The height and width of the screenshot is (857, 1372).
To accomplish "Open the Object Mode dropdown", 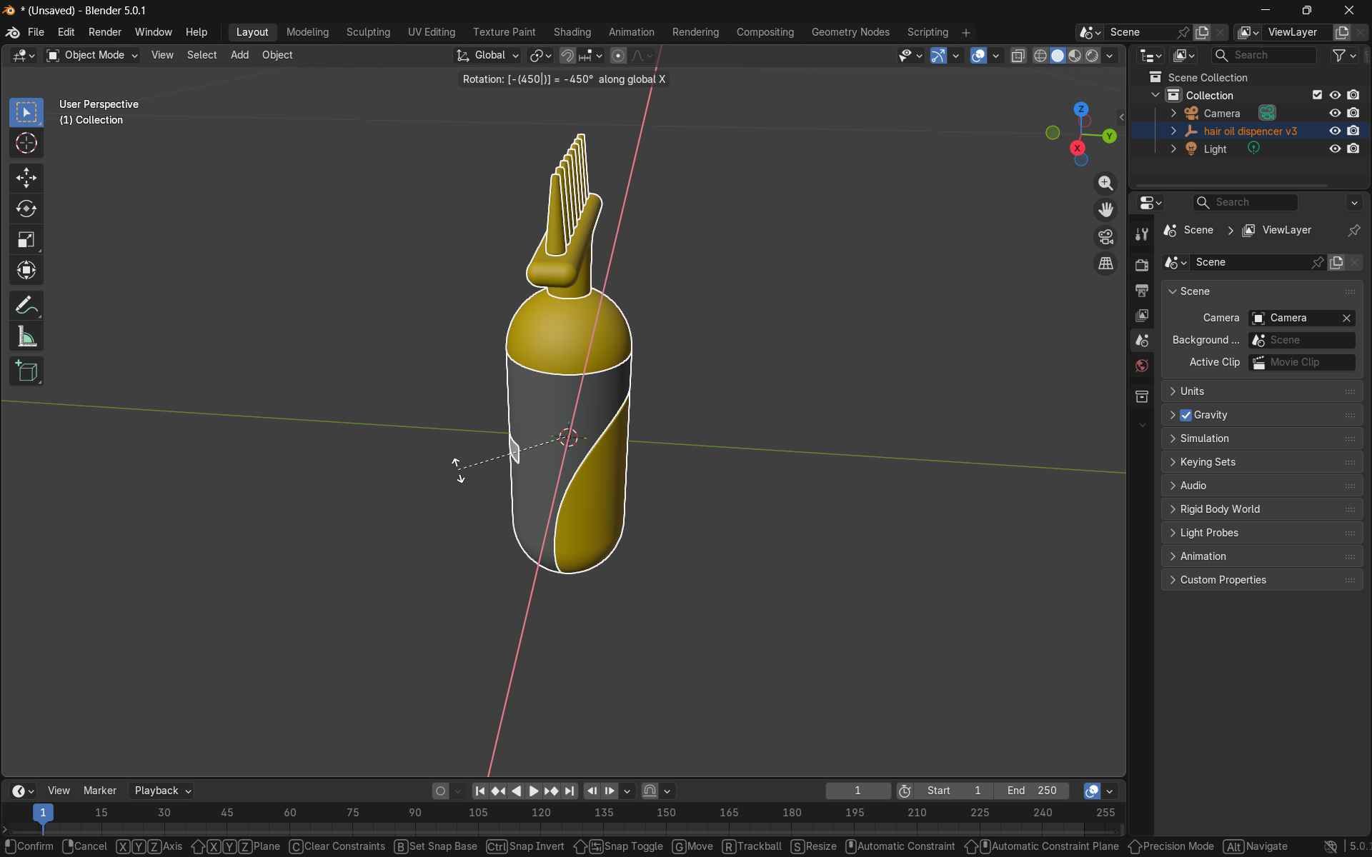I will (x=92, y=55).
